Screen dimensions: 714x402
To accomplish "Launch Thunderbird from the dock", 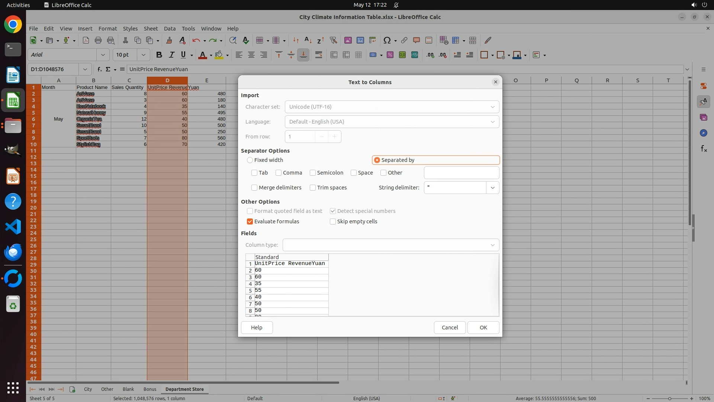I will tap(13, 252).
